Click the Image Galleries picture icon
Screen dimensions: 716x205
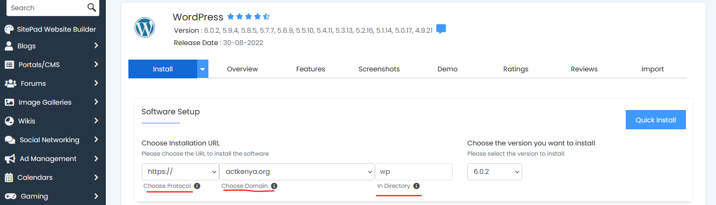tap(9, 102)
